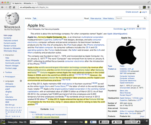Click the Twitter TWEET button

pyautogui.click(x=117, y=122)
